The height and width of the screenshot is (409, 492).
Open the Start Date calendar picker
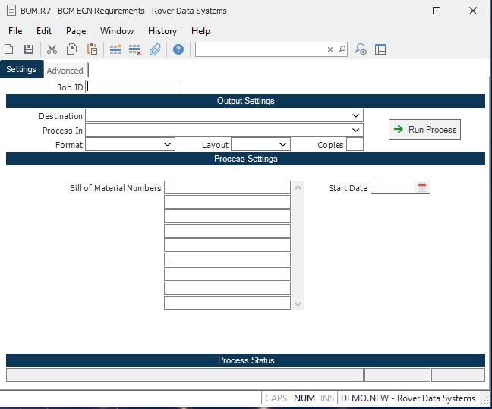coord(423,187)
